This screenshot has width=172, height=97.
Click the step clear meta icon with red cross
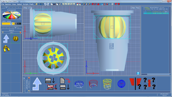[51, 84]
